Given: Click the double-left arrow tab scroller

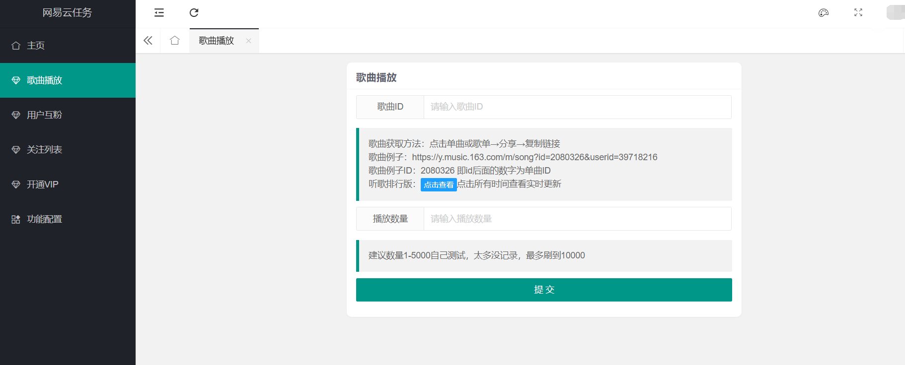Looking at the screenshot, I should pos(148,41).
